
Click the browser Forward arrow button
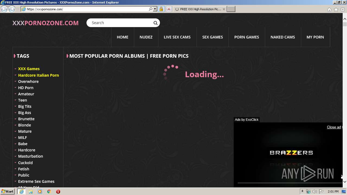click(x=12, y=9)
